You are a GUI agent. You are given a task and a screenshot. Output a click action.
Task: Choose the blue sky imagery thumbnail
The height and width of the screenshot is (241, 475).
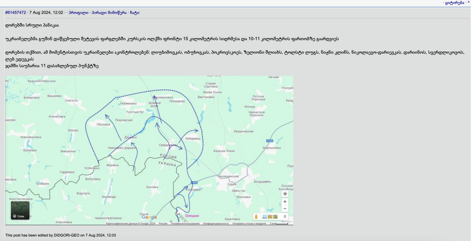[264, 217]
